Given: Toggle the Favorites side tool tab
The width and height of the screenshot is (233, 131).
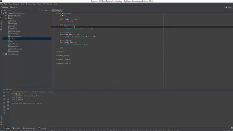Looking at the screenshot, I should tap(1, 120).
